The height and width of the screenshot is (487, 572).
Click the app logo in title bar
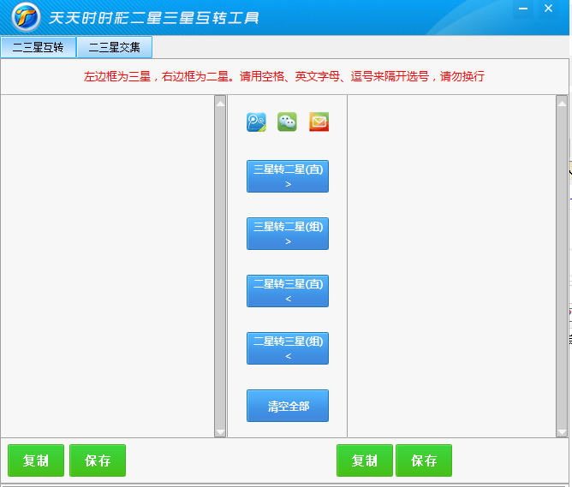26,17
